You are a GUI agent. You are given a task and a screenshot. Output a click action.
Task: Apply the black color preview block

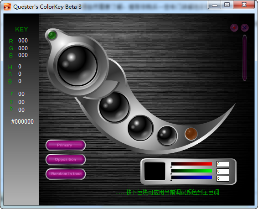click(x=155, y=171)
